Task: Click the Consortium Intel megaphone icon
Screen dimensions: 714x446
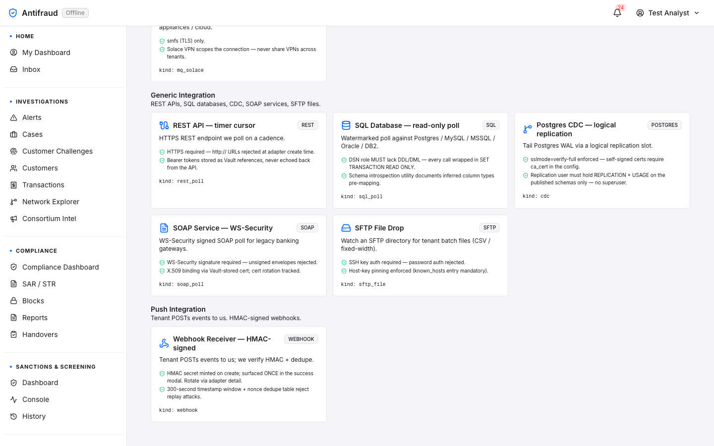Action: (14, 219)
